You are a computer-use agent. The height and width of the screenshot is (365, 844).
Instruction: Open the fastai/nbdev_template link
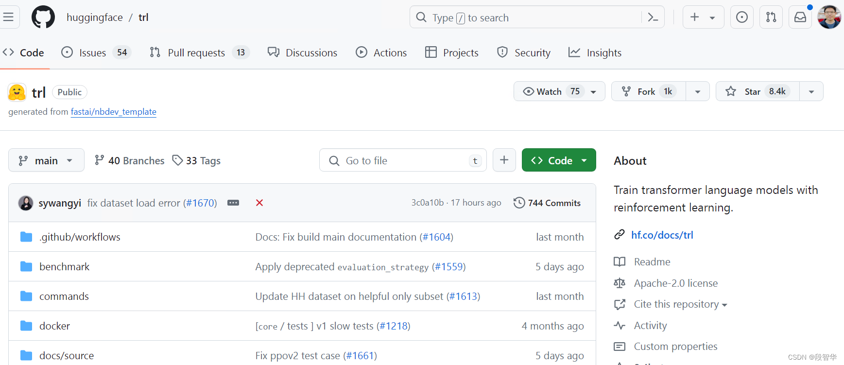click(x=114, y=112)
